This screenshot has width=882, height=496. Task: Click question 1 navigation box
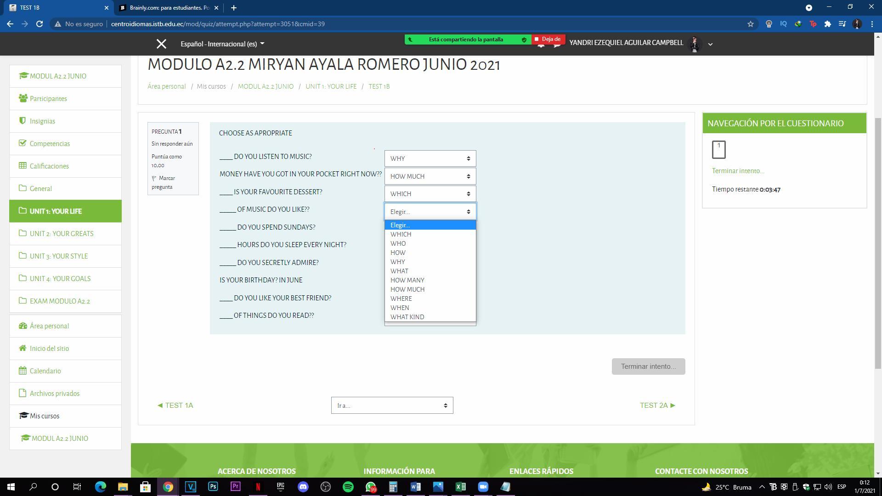click(x=718, y=150)
